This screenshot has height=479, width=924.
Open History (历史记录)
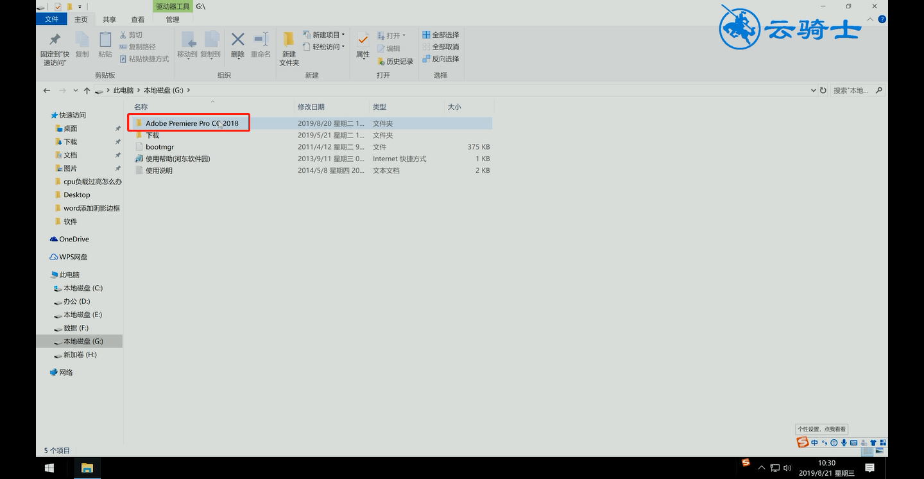395,62
